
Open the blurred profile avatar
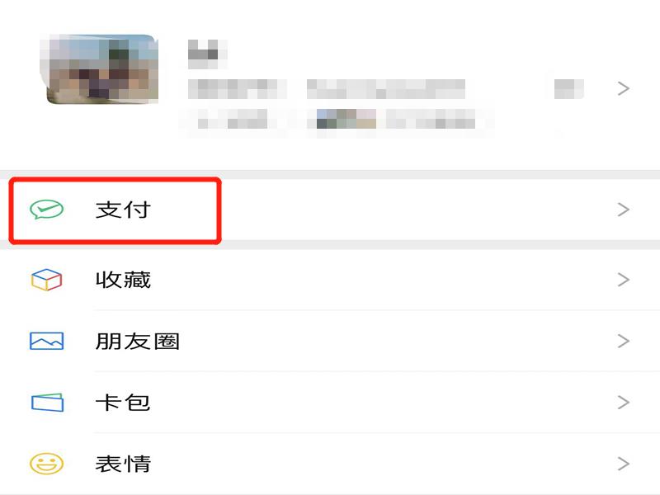100,69
